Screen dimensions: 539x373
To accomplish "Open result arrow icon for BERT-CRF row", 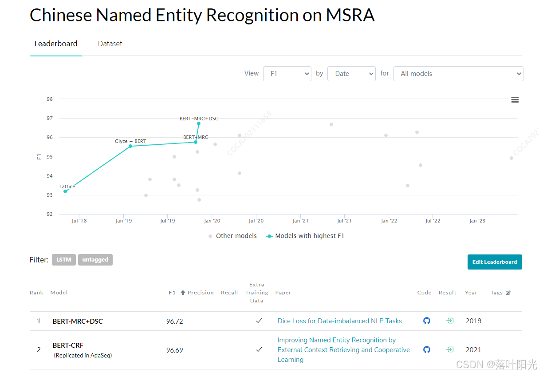I will 450,349.
